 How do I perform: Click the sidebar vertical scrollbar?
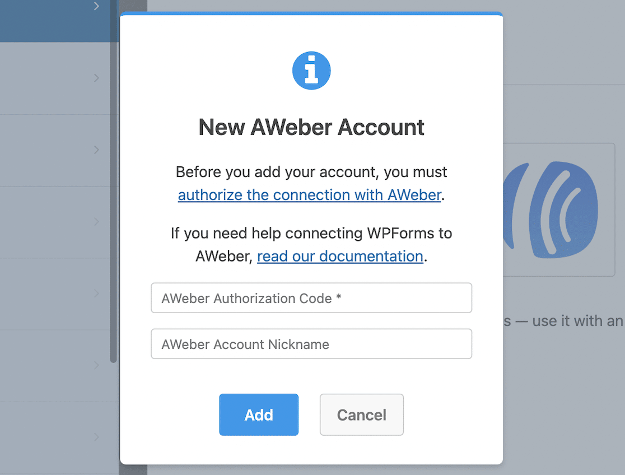pos(114,181)
